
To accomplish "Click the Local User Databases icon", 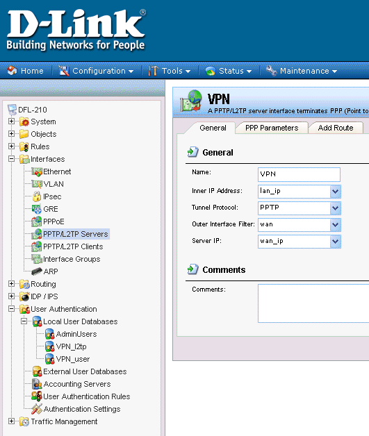I will [37, 321].
